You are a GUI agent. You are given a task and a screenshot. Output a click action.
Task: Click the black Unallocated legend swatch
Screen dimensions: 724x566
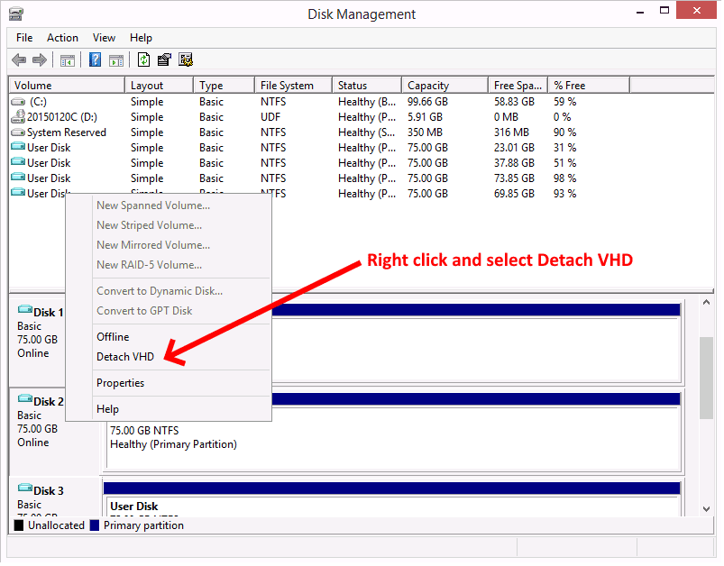[19, 525]
